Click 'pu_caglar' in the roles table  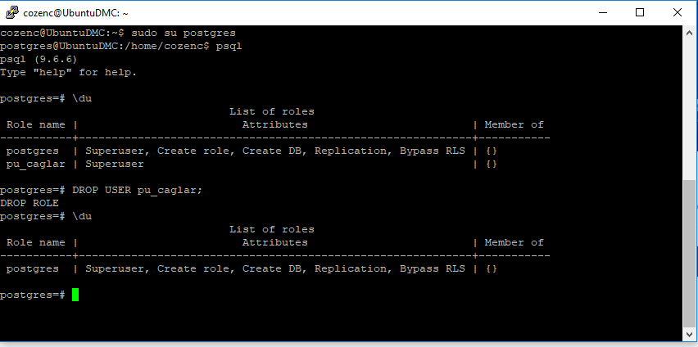pyautogui.click(x=35, y=164)
